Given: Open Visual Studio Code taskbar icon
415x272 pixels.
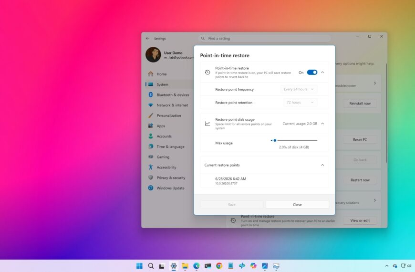Looking at the screenshot, I should 242,266.
